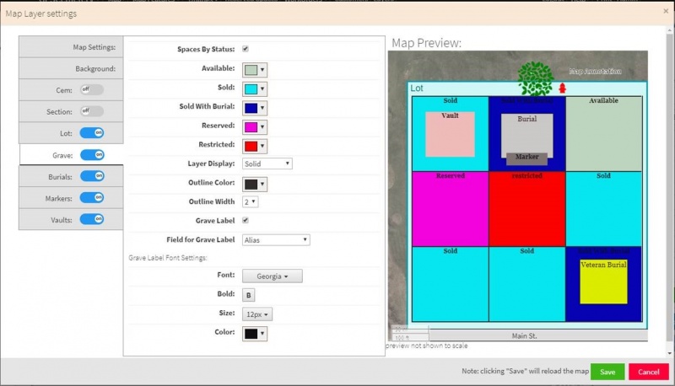675x386 pixels.
Task: Turn off the Vaults layer switch
Action: pyautogui.click(x=92, y=219)
